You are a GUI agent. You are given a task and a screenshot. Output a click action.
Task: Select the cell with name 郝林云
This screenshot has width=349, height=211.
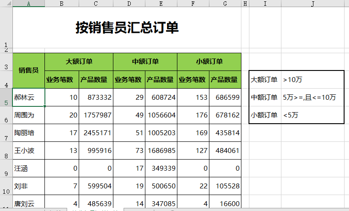(x=28, y=98)
